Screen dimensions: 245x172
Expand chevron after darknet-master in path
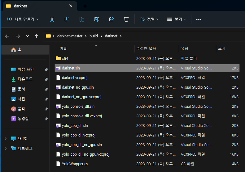(86, 36)
